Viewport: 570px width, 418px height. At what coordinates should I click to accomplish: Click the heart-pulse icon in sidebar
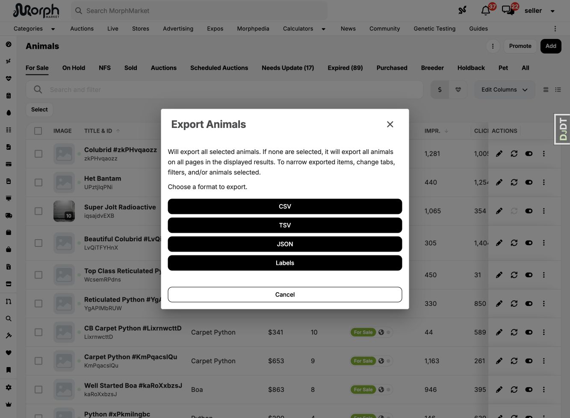click(x=9, y=79)
